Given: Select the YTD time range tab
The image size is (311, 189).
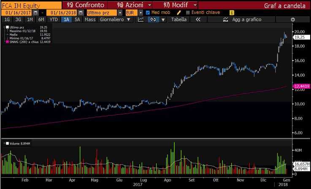Looking at the screenshot, I should (x=54, y=19).
